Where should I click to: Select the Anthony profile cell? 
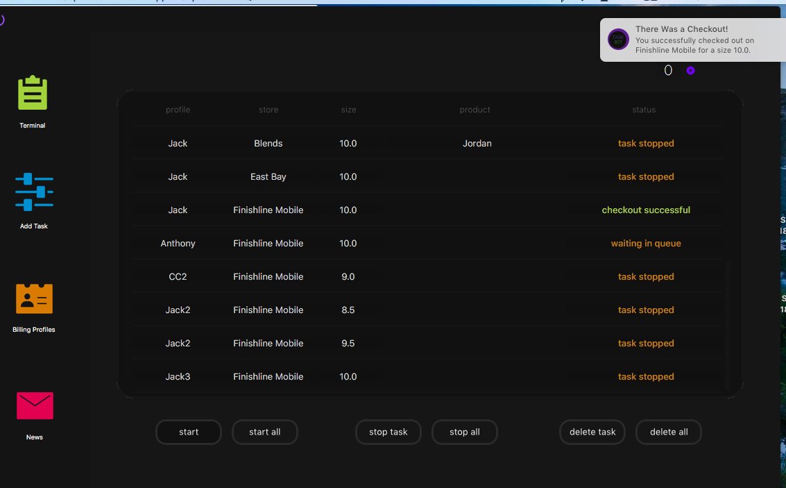[x=178, y=243]
